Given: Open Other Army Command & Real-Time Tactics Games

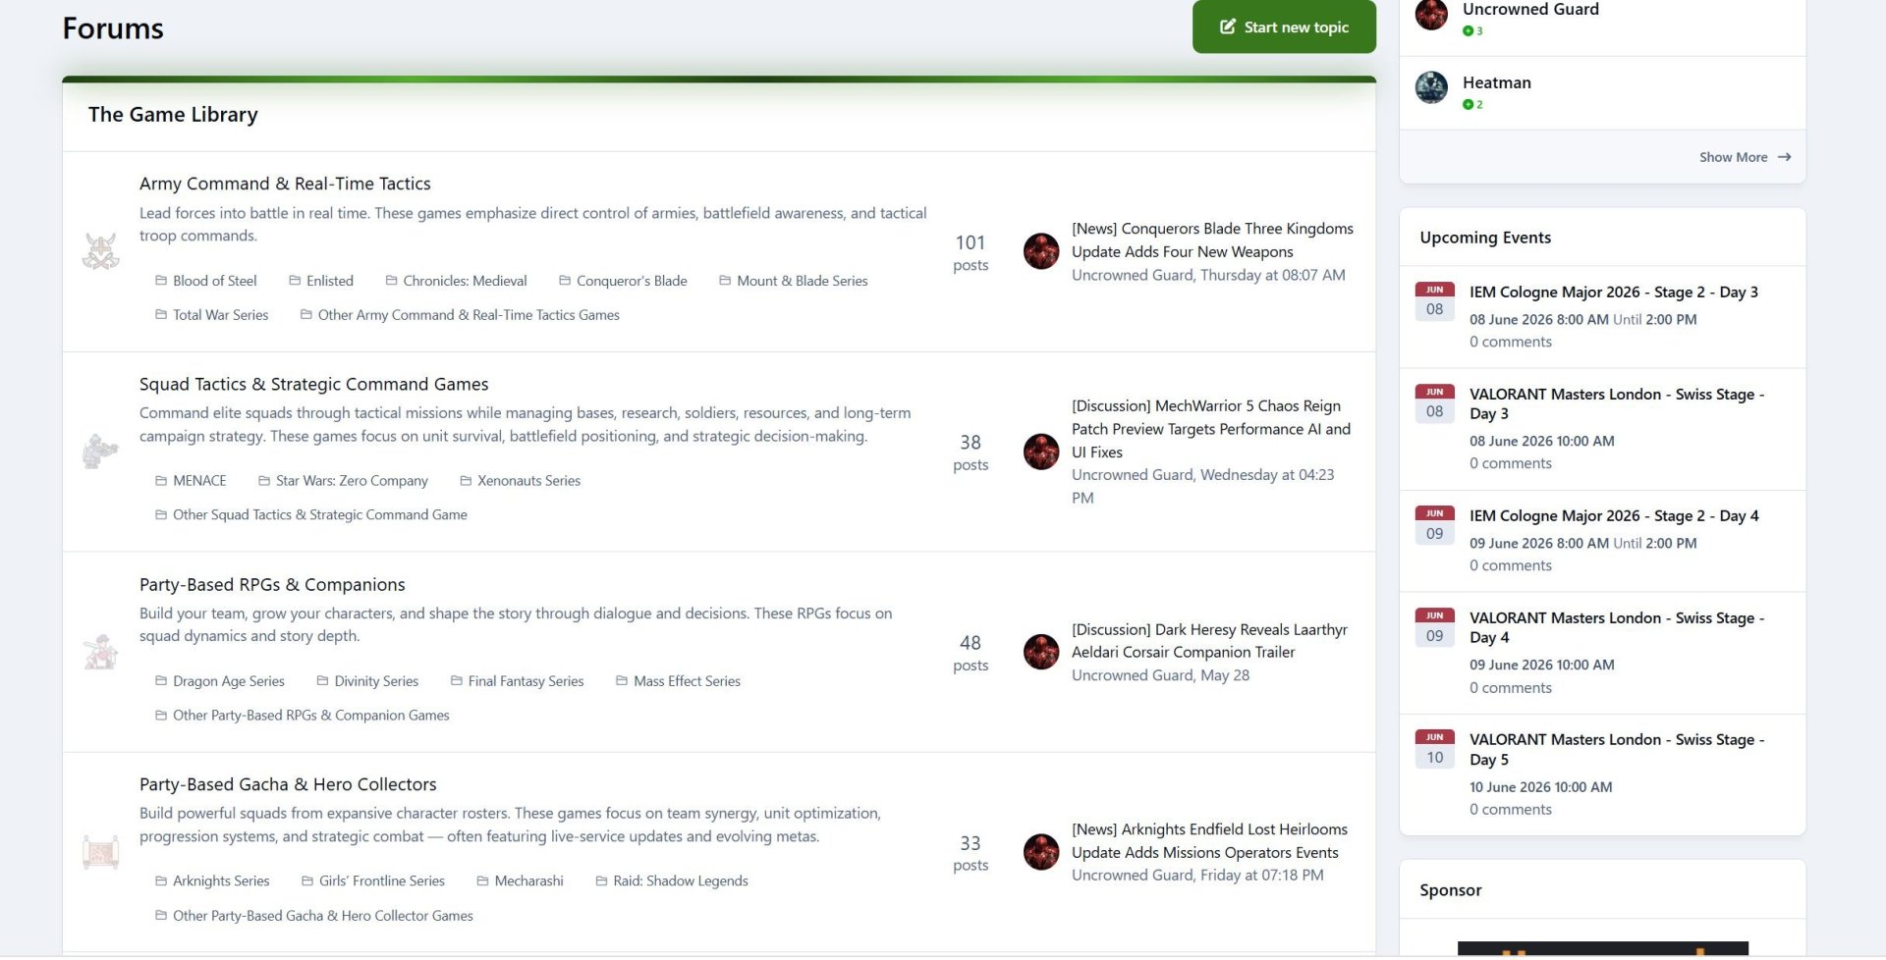Looking at the screenshot, I should click(460, 315).
